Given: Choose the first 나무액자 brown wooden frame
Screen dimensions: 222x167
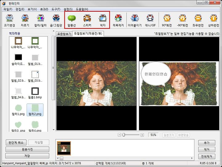Looking at the screenshot, I should click(18, 43).
